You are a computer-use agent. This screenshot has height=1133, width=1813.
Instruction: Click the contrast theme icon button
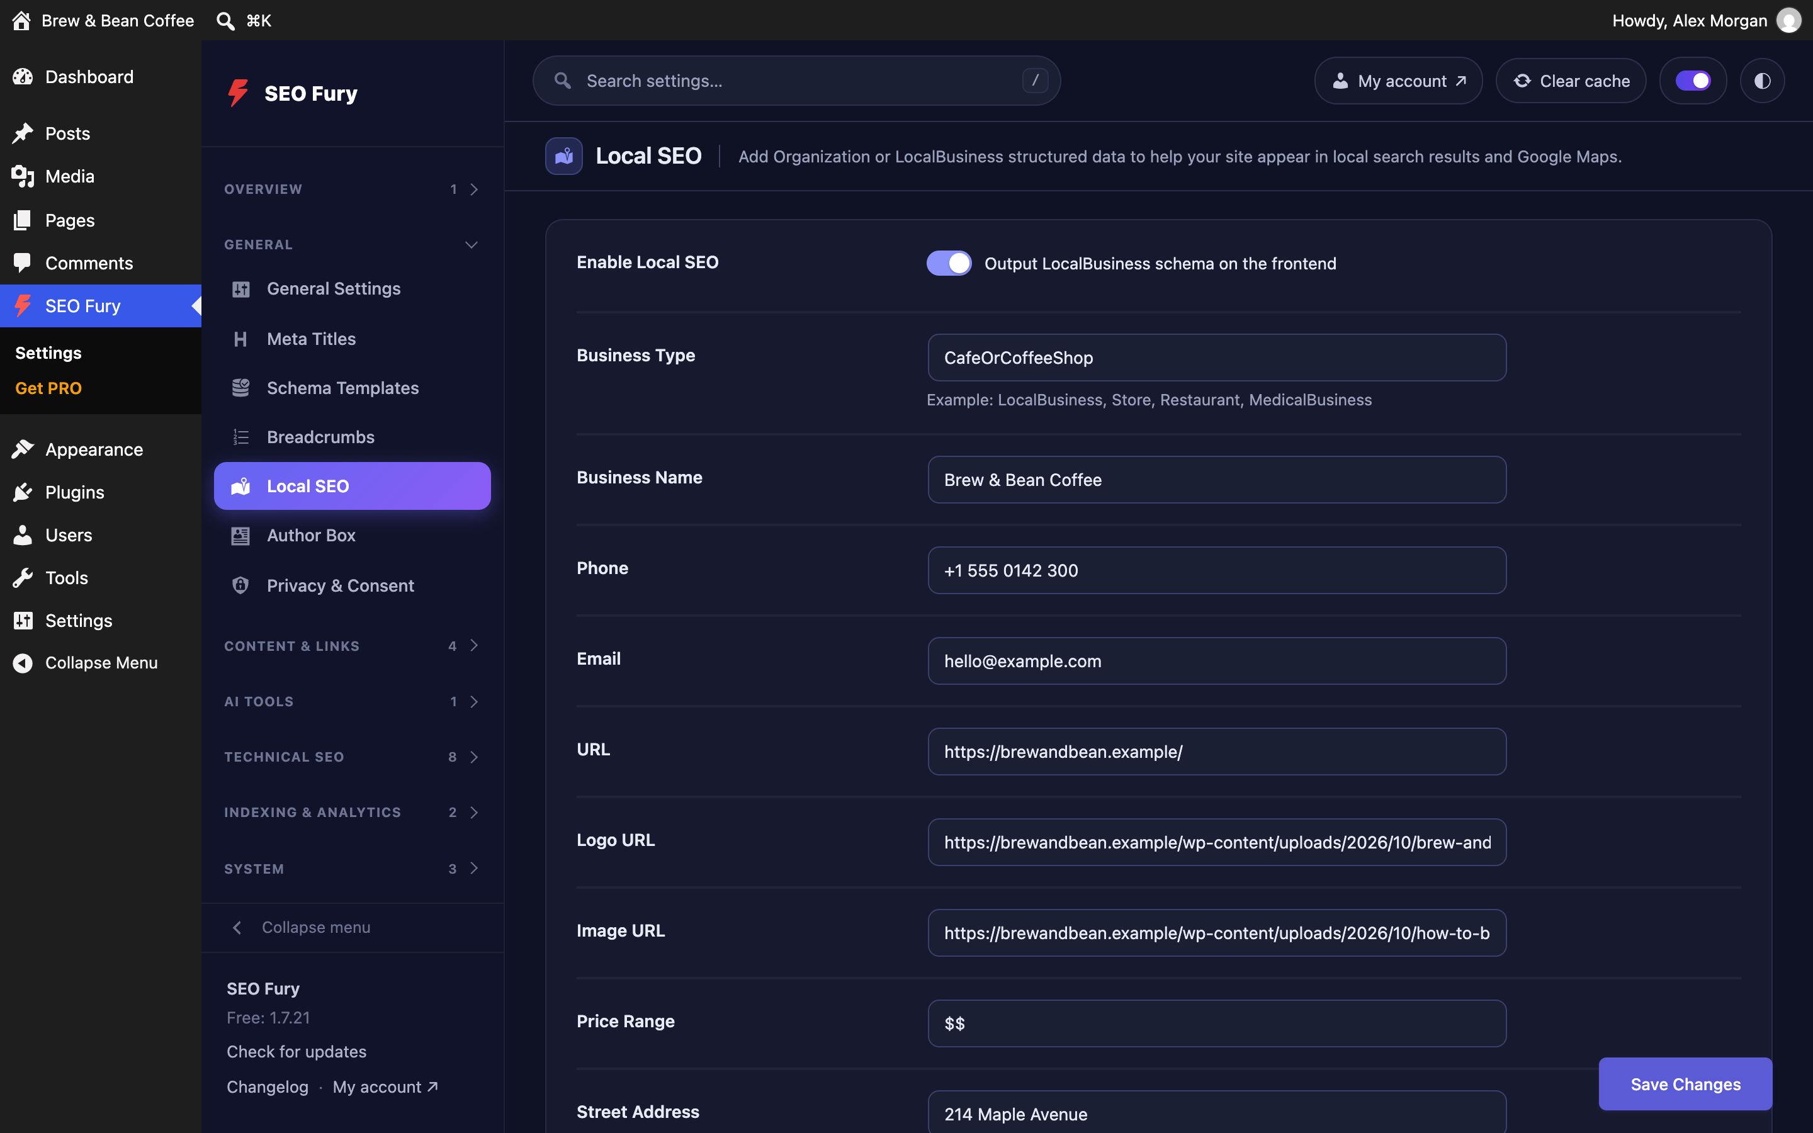1762,81
